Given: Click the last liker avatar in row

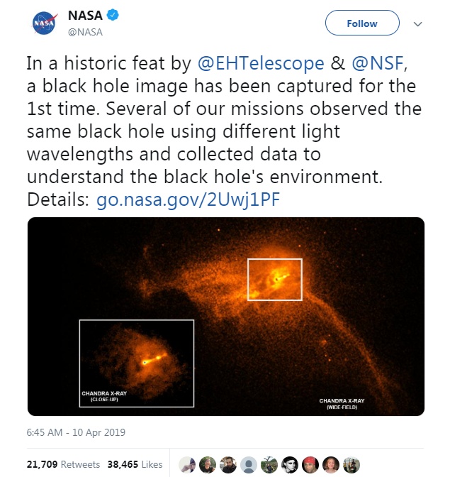Looking at the screenshot, I should pos(351,464).
